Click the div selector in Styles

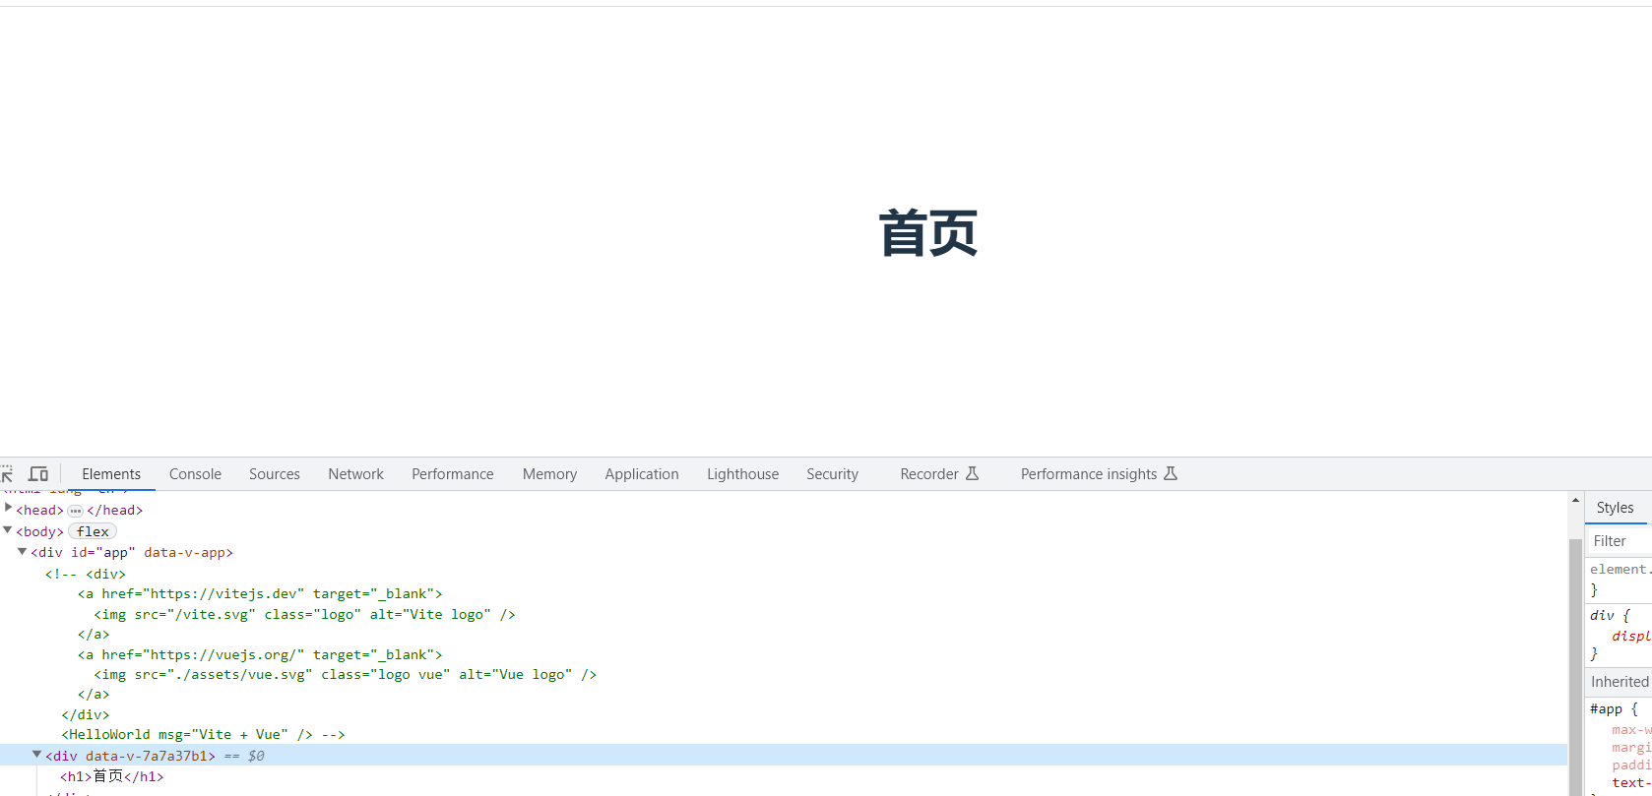pos(1602,615)
